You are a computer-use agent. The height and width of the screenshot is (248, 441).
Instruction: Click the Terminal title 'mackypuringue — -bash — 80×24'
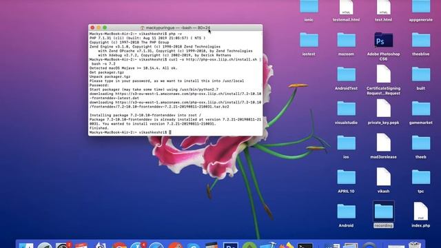pos(178,28)
